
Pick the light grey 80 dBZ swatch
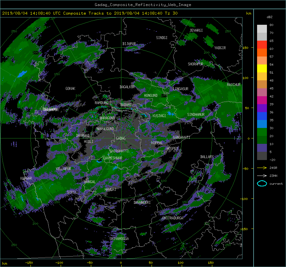262,29
